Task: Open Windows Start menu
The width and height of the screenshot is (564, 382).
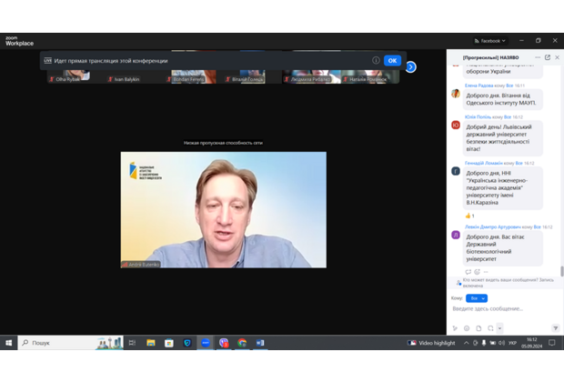Action: tap(9, 343)
